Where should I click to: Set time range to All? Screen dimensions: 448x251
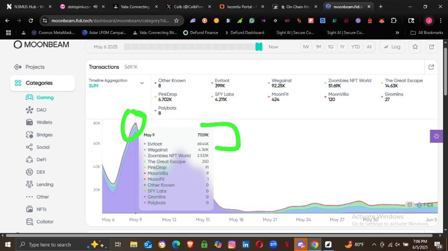click(x=369, y=47)
